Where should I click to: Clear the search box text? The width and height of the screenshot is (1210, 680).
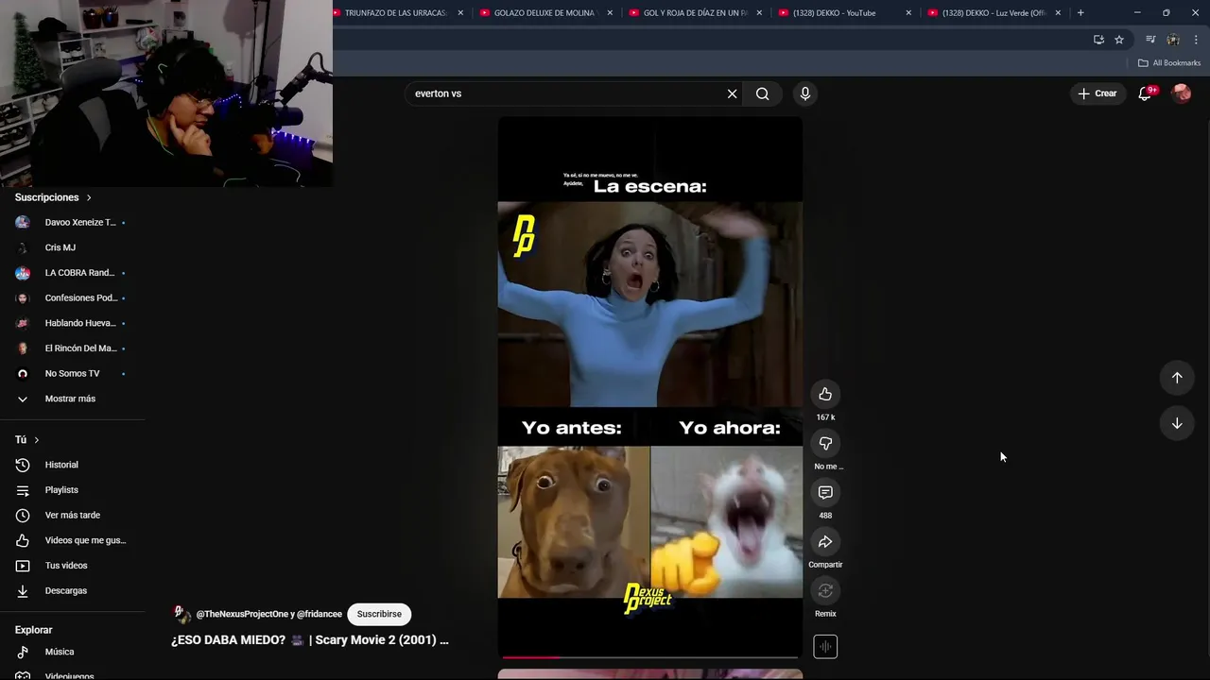coord(732,93)
